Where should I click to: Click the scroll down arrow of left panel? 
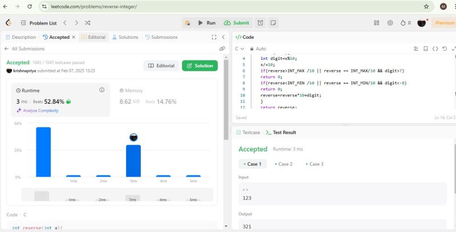point(226,226)
